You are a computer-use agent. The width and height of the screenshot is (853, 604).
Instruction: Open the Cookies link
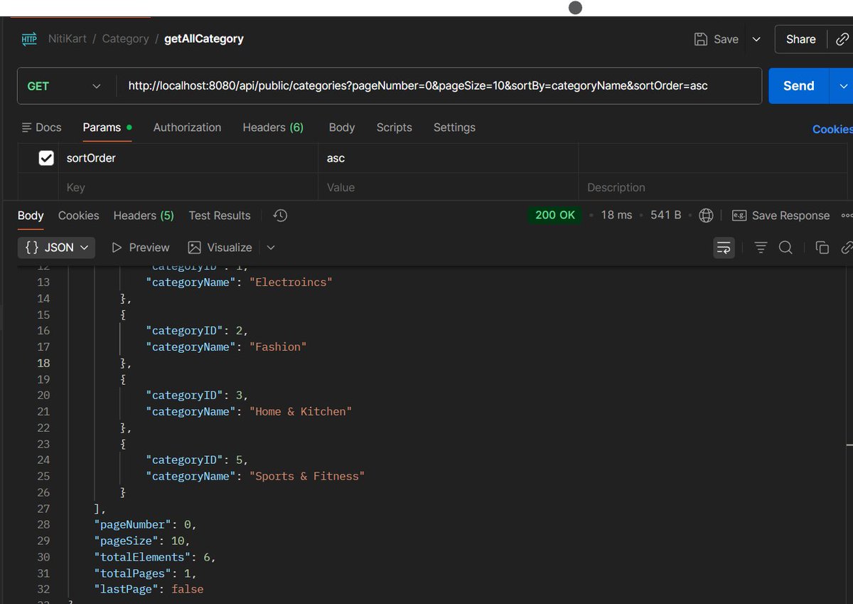(x=832, y=129)
